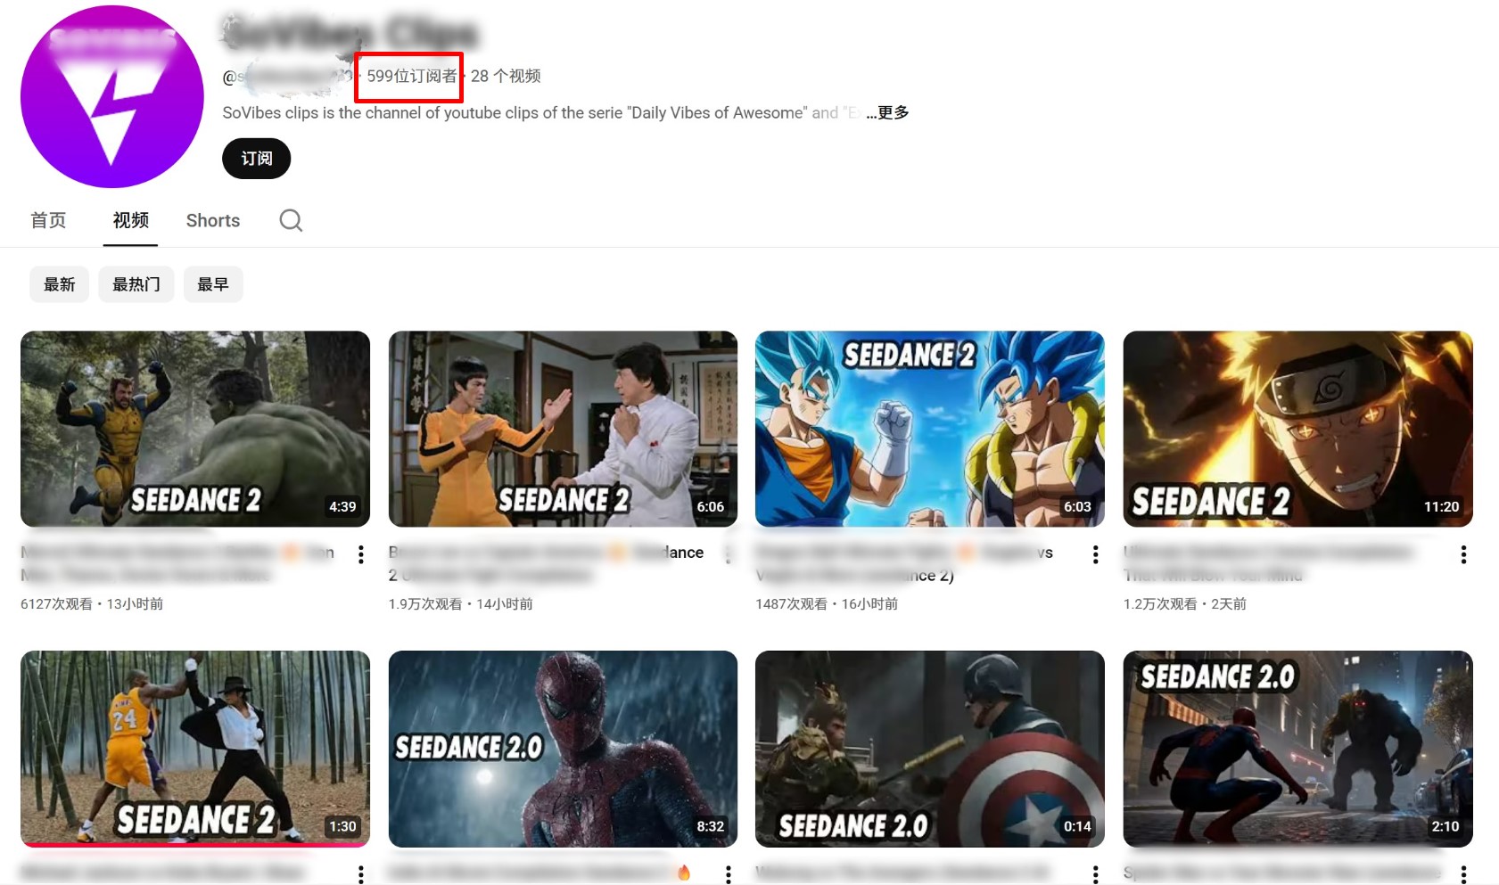Open options menu on the Spider-Man rain video

(x=729, y=873)
